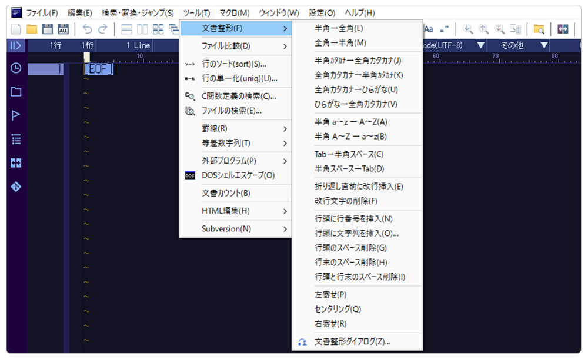Click the folder search (grep) toolbar icon
Viewport: 588px width, 362px height.
click(539, 29)
